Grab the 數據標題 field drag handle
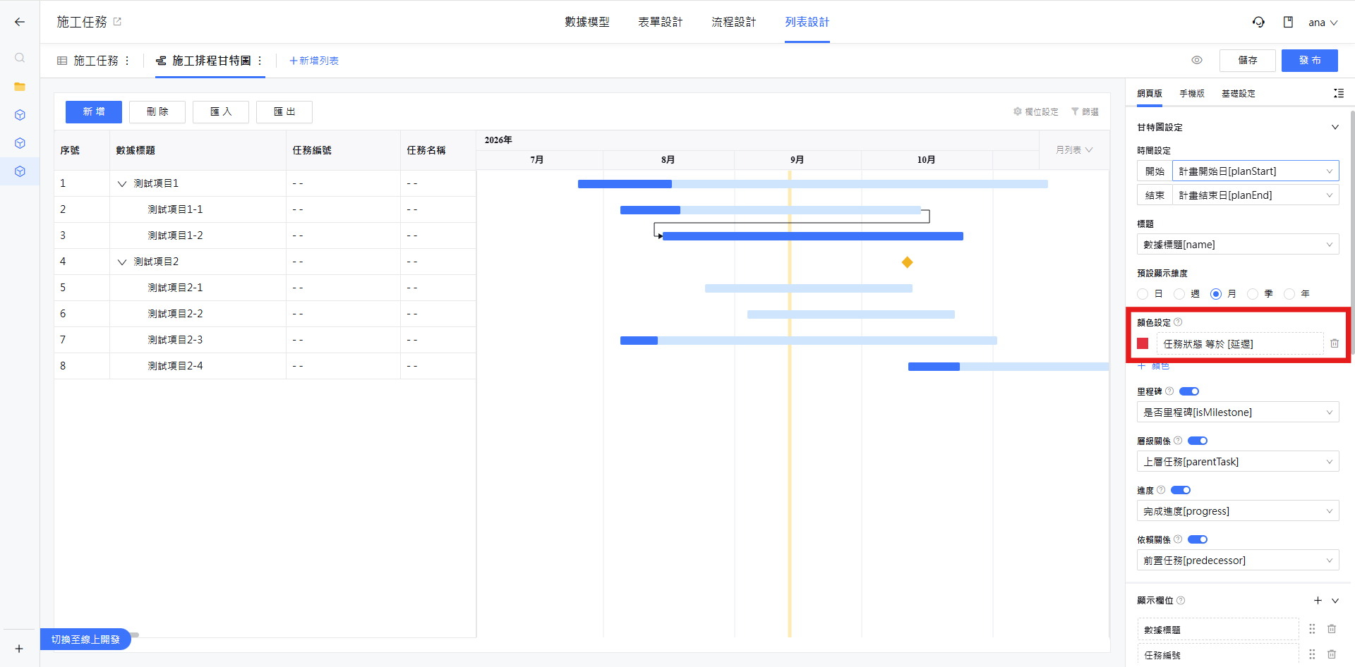Image resolution: width=1355 pixels, height=667 pixels. tap(1312, 629)
